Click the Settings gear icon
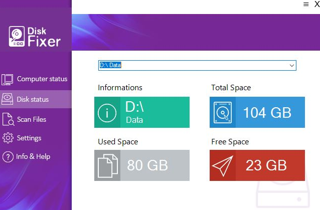 (x=8, y=138)
